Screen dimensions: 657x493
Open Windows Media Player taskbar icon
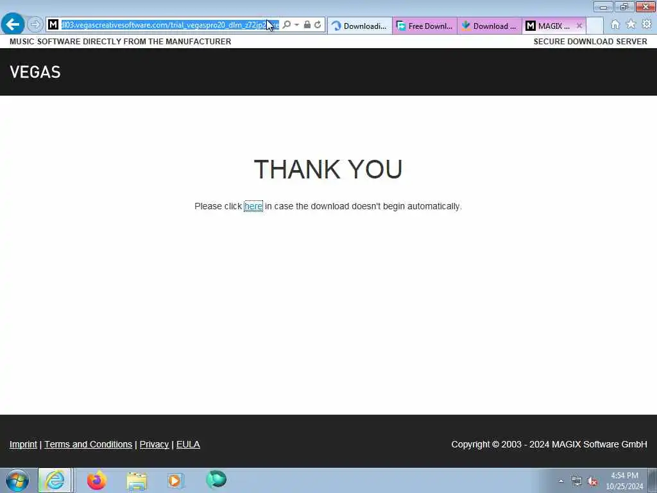tap(176, 480)
